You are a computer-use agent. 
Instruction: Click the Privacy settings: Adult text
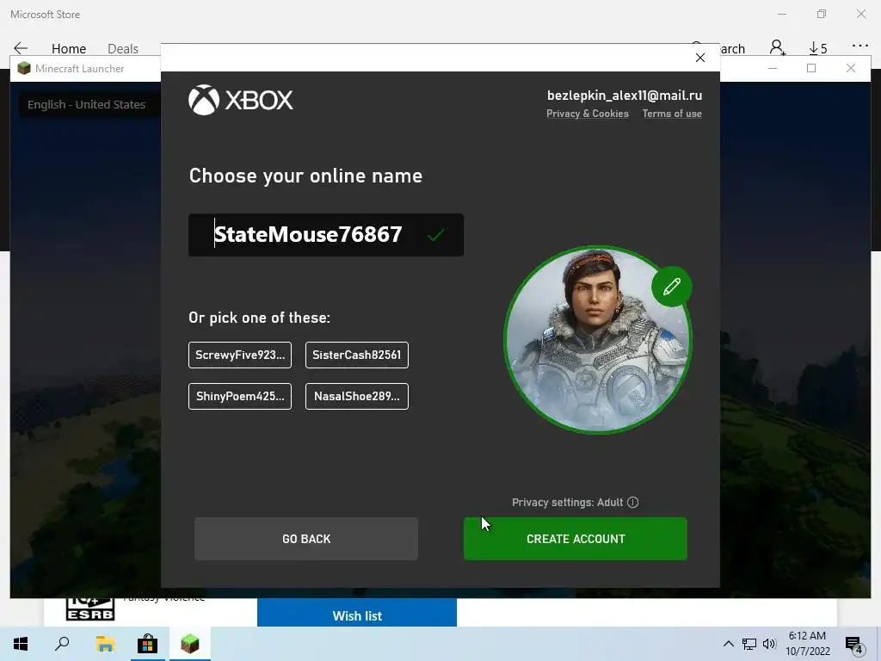point(568,503)
